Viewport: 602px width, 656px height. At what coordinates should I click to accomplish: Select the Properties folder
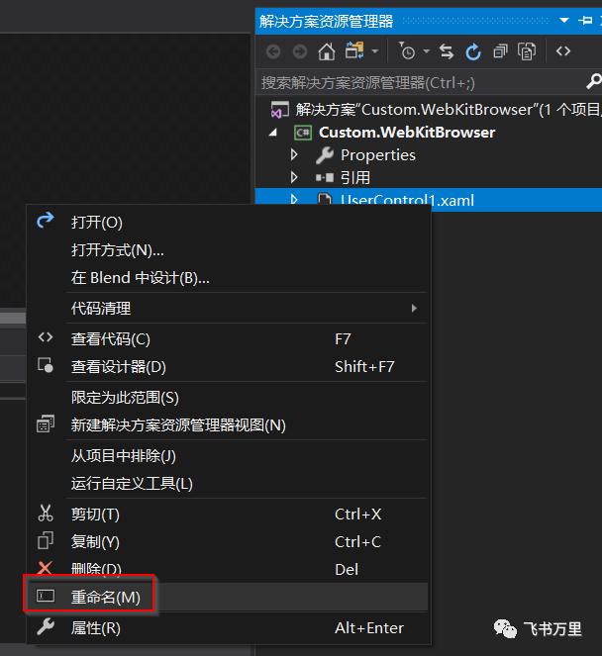point(377,155)
